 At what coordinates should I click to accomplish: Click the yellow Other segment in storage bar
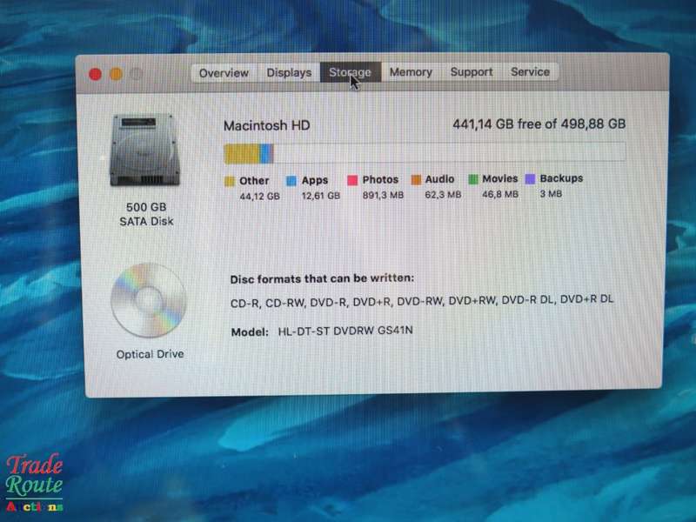242,154
